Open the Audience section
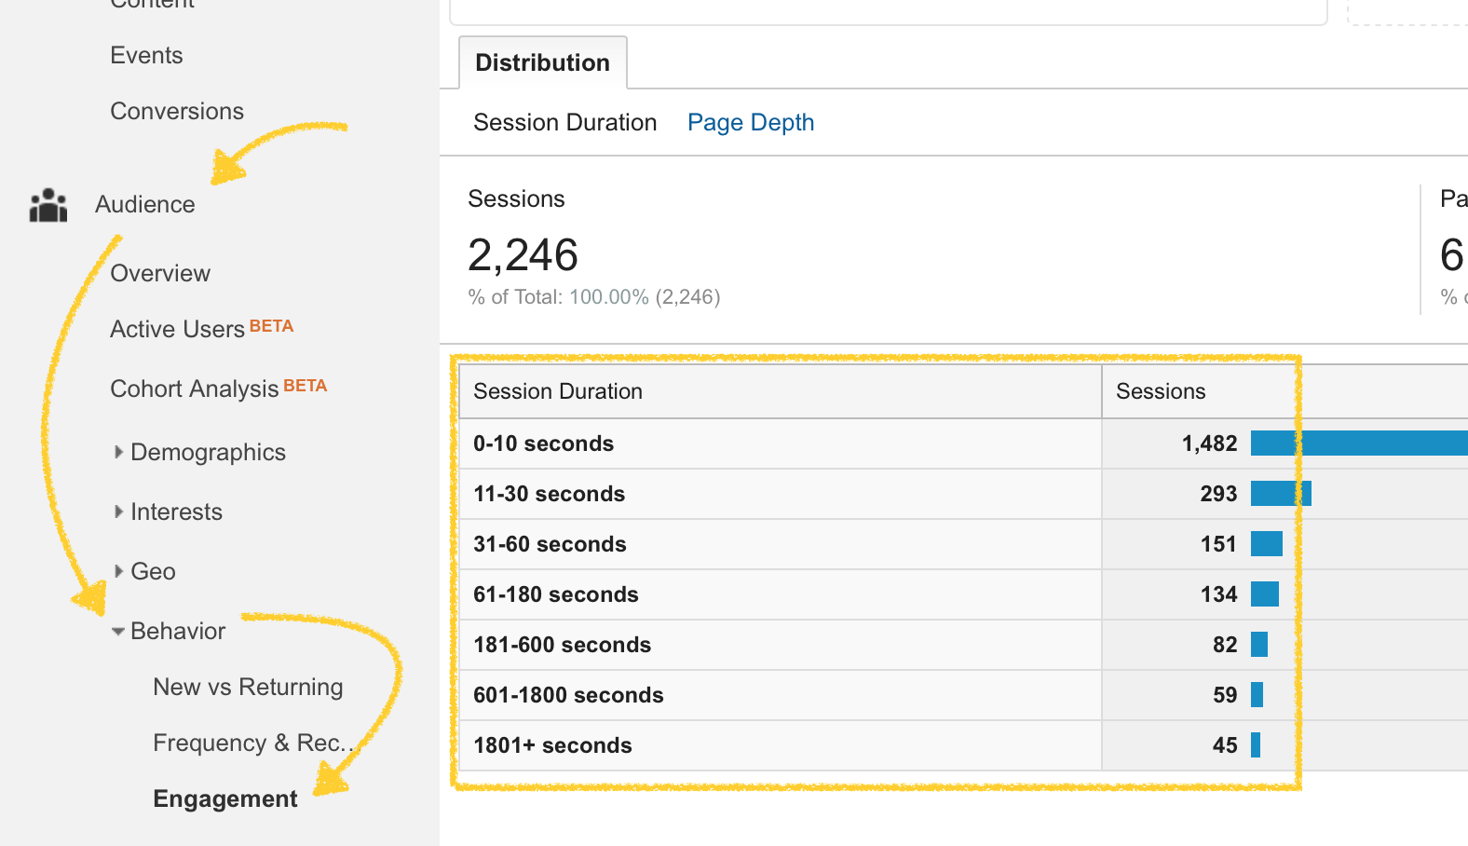The image size is (1468, 846). pyautogui.click(x=145, y=204)
